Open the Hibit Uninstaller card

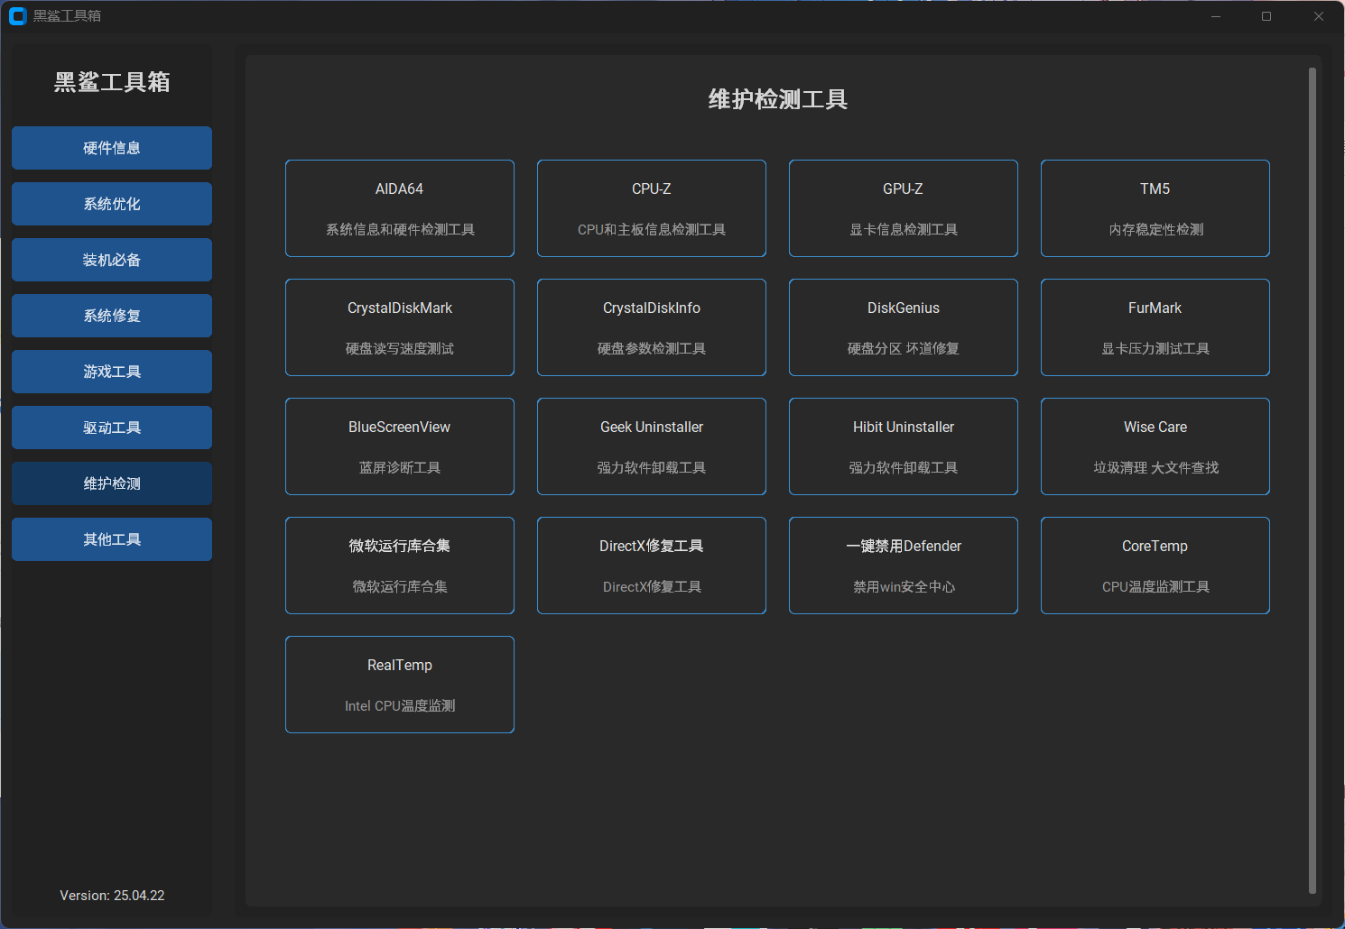click(904, 446)
